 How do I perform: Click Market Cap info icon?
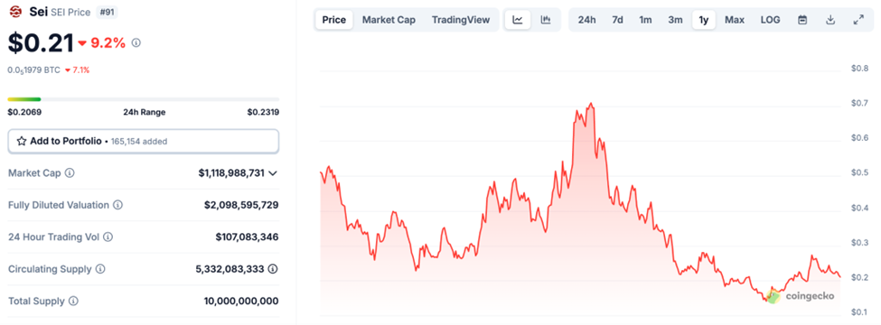[x=70, y=173]
